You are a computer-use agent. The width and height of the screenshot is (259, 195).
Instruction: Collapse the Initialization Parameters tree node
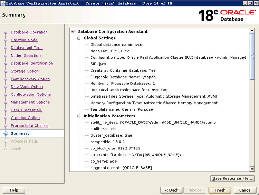point(79,116)
